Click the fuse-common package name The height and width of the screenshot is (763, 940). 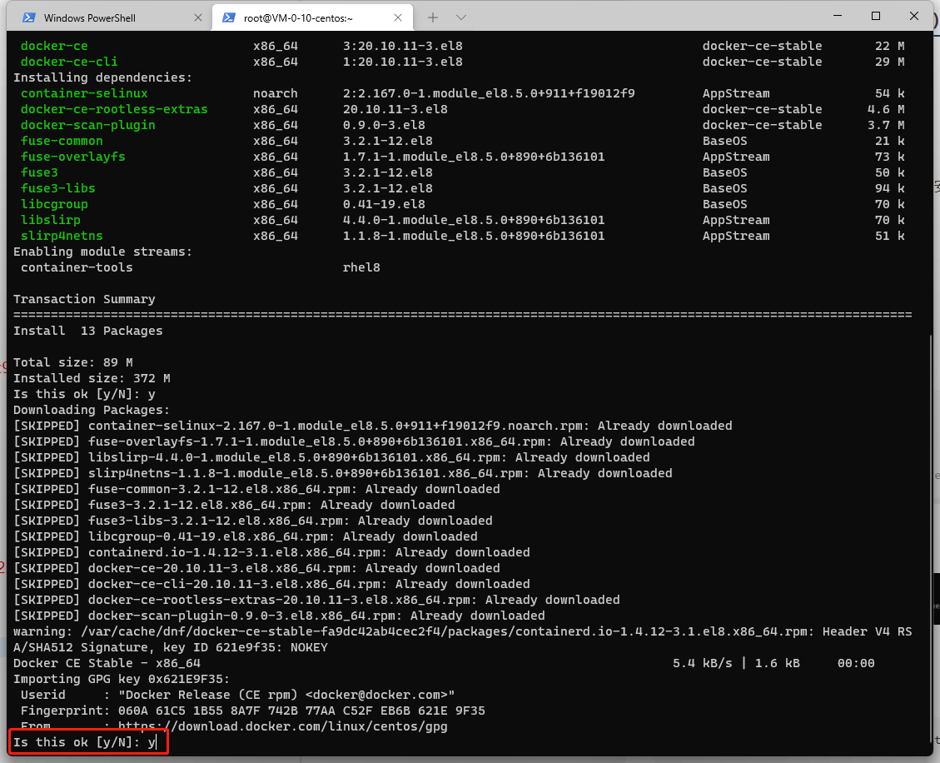coord(62,141)
